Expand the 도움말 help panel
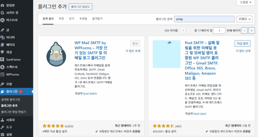The height and width of the screenshot is (137, 258). [x=246, y=2]
